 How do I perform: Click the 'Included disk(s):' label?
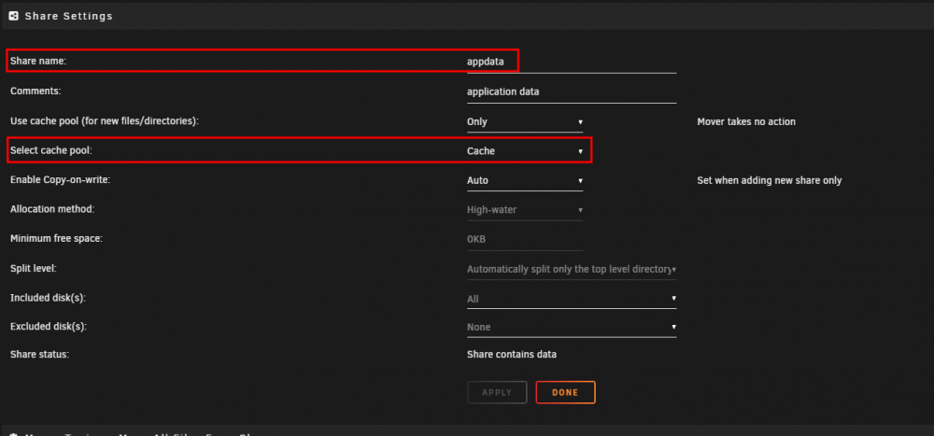point(48,298)
